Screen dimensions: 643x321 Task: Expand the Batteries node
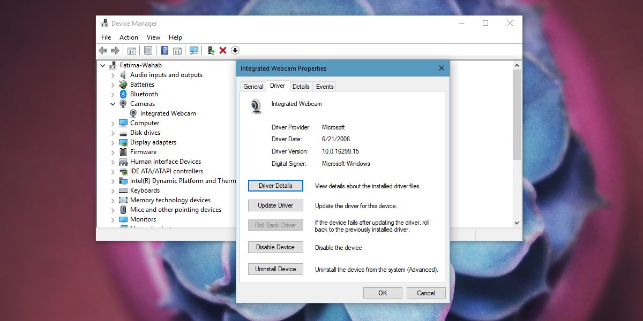pos(113,85)
